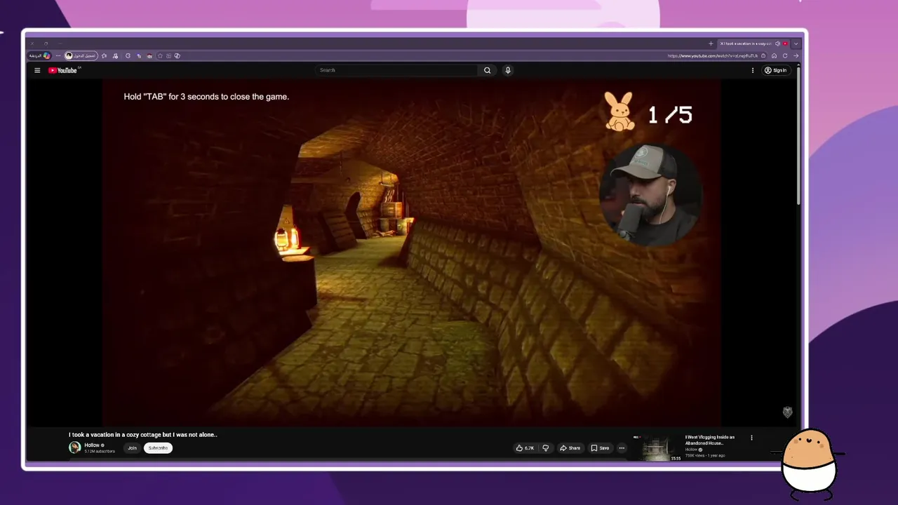Open the extensions puzzle icon
Image resolution: width=898 pixels, height=505 pixels.
pyautogui.click(x=128, y=55)
